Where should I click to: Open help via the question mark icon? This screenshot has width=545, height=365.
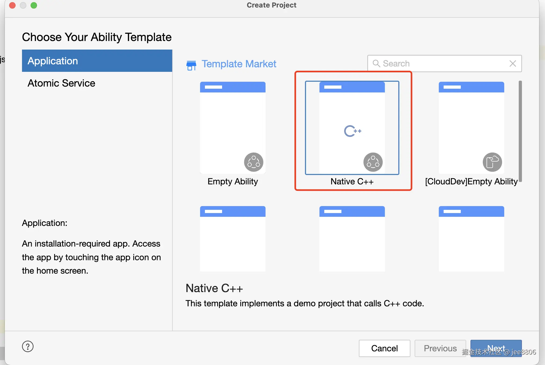28,346
